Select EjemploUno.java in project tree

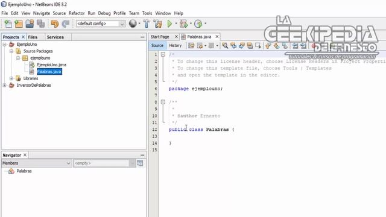click(x=51, y=64)
